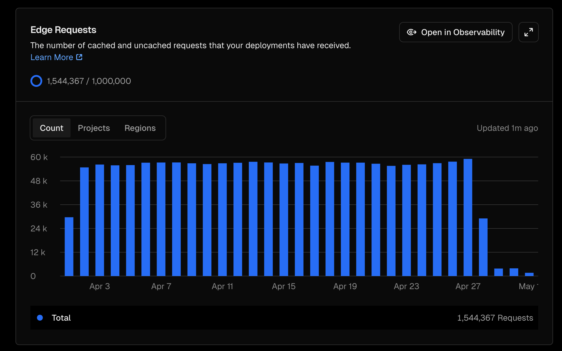Click the Apr 19 x-axis label
Image resolution: width=562 pixels, height=351 pixels.
(x=345, y=286)
